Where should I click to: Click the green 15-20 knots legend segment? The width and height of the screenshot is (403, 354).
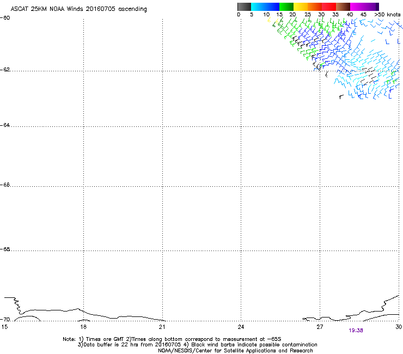(x=286, y=7)
